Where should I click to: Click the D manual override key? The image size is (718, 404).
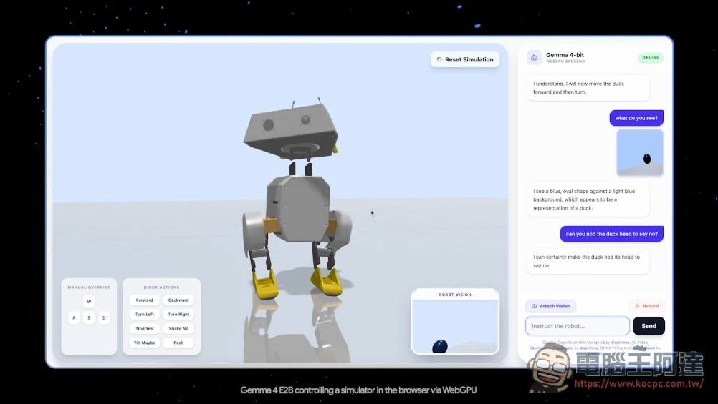pyautogui.click(x=104, y=317)
